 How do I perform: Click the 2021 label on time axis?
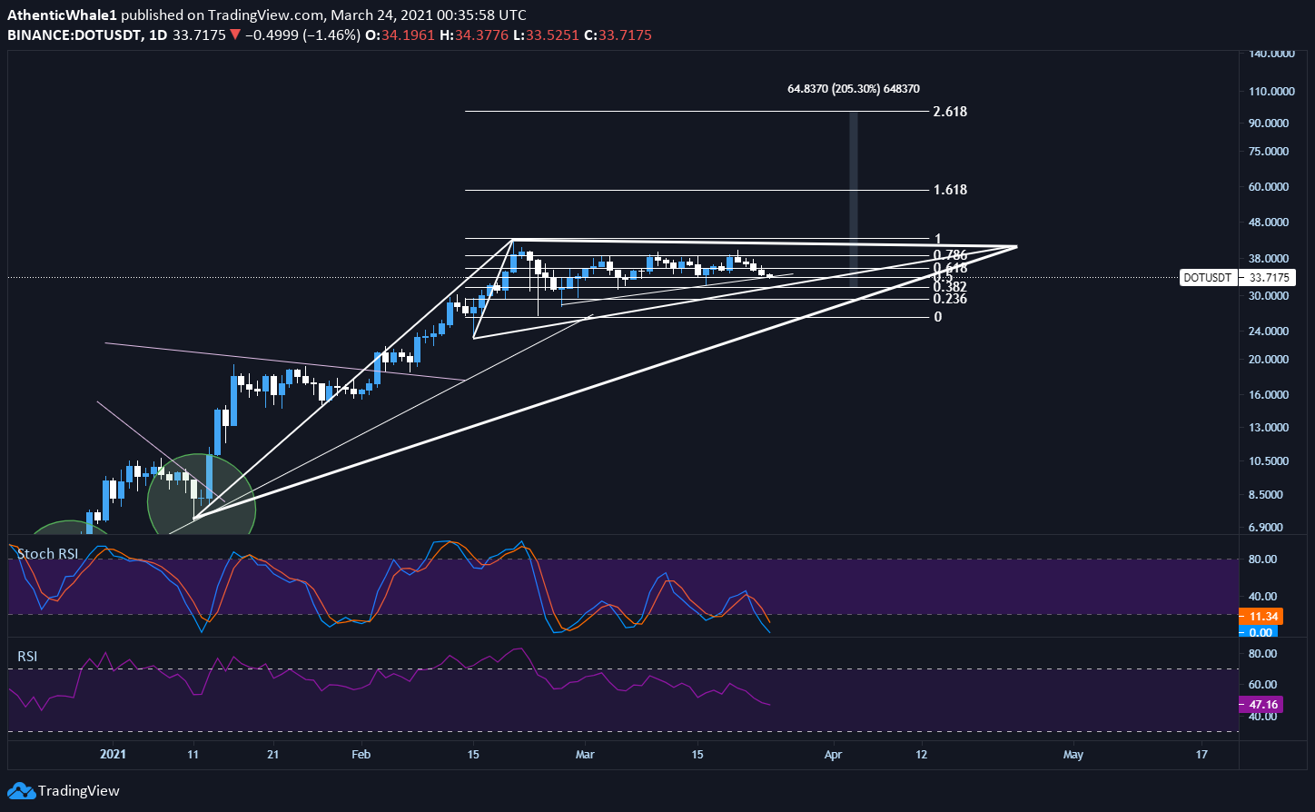pos(113,754)
